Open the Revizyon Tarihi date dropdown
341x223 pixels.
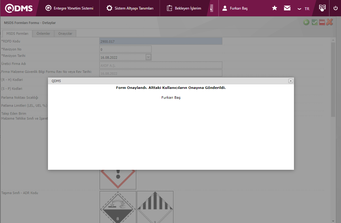(x=148, y=57)
